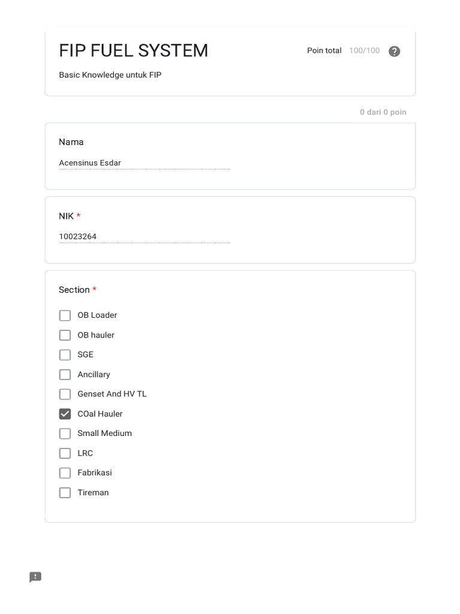Check the Small Medium checkbox
460x614 pixels.
coord(65,434)
